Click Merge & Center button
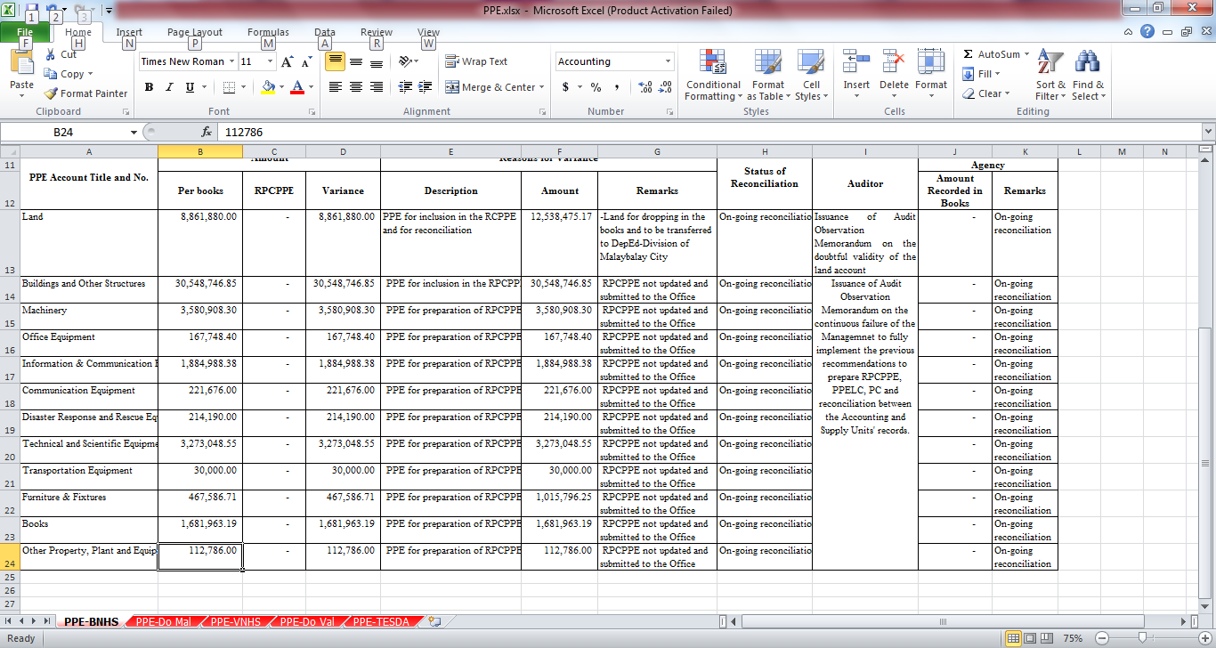Screen dimensions: 1216x648 (x=490, y=87)
